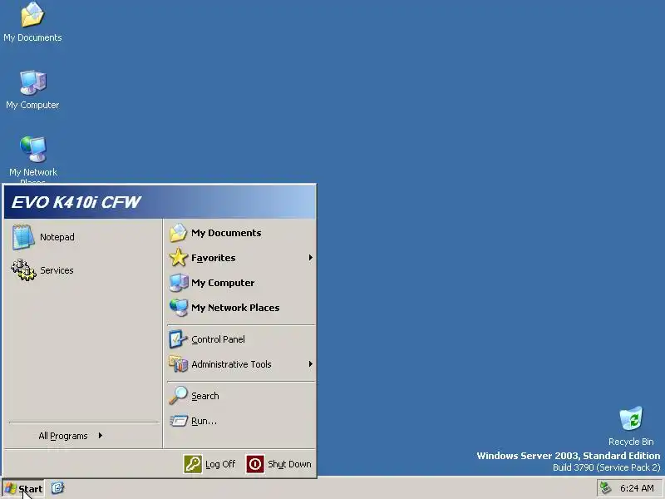Click the Log Off key icon
665x499 pixels.
coord(193,464)
